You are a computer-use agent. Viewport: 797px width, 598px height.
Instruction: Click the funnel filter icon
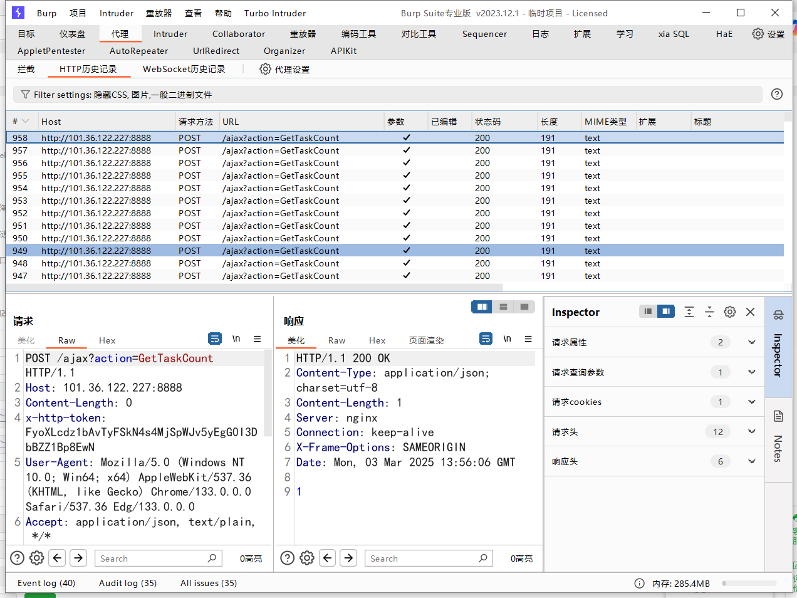(x=25, y=95)
